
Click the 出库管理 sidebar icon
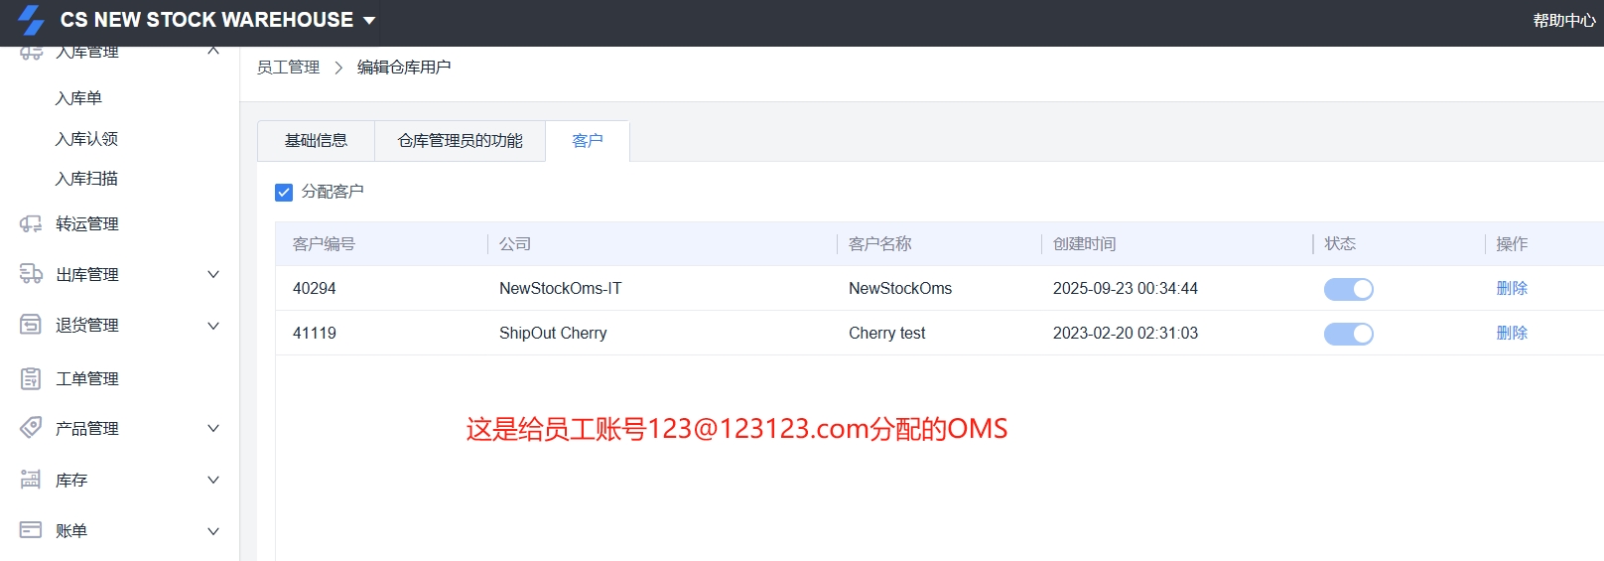31,275
